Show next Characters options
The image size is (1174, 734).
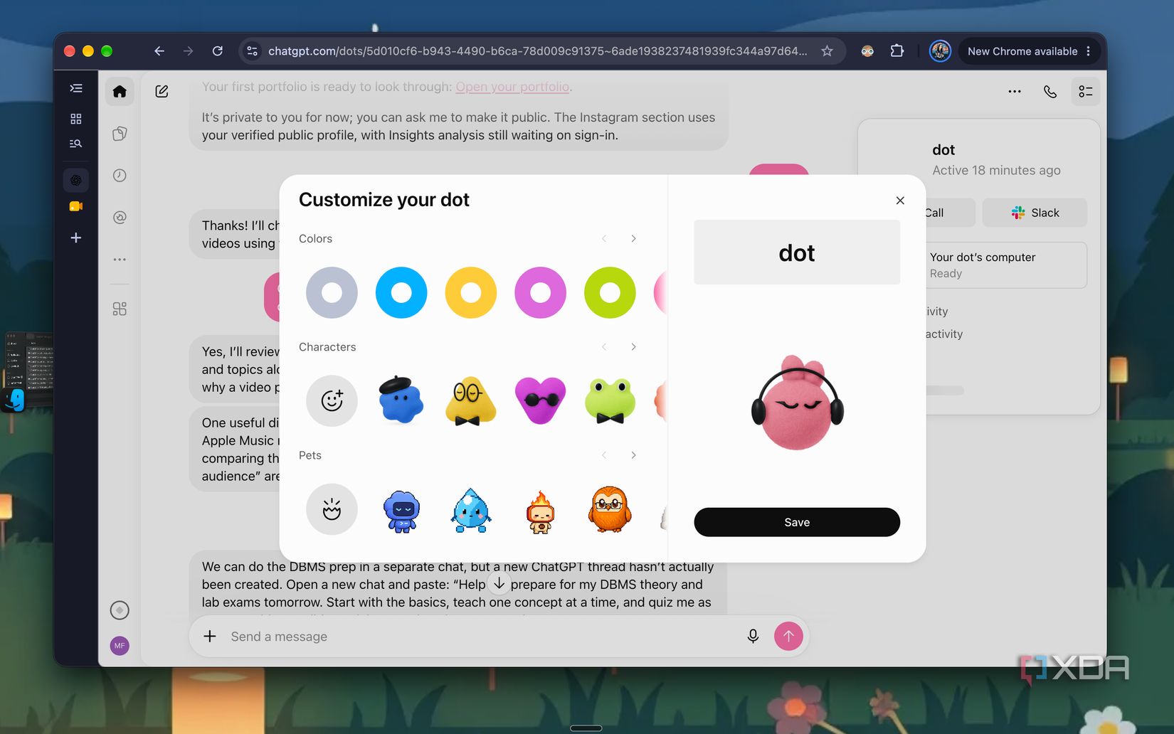tap(633, 347)
